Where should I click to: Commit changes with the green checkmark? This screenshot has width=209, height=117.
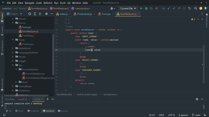[174, 8]
